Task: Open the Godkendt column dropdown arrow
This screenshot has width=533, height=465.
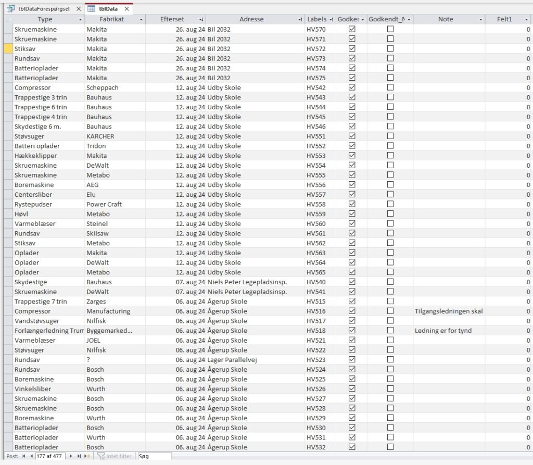Action: (x=363, y=20)
